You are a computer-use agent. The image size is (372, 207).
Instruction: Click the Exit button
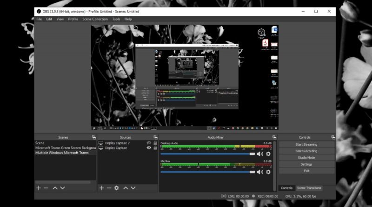(306, 171)
